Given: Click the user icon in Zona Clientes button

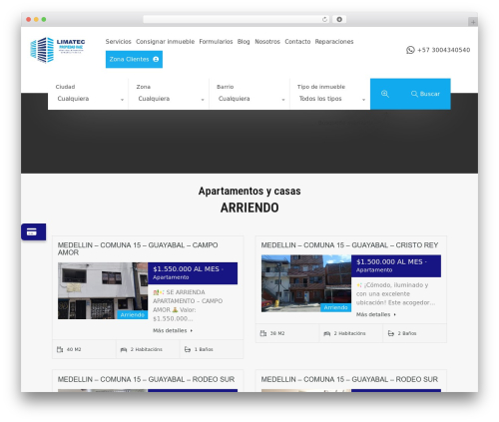Looking at the screenshot, I should pos(156,59).
